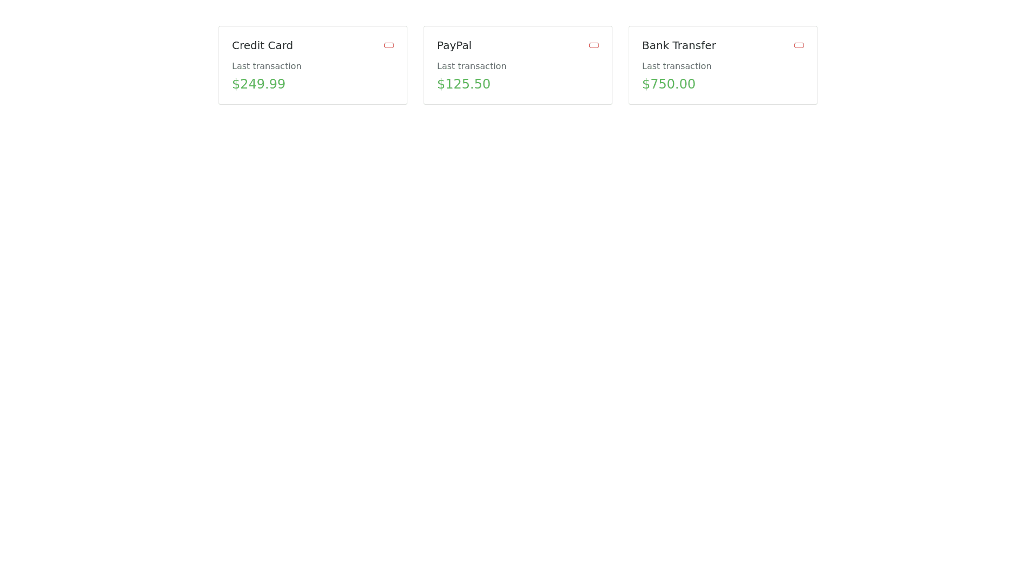Click Last transaction label under PayPal
This screenshot has height=583, width=1036.
click(472, 66)
